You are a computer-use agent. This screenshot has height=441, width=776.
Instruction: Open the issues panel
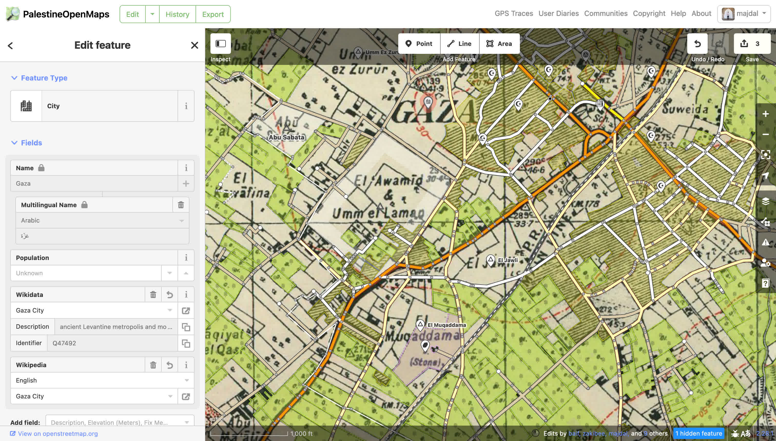(765, 242)
